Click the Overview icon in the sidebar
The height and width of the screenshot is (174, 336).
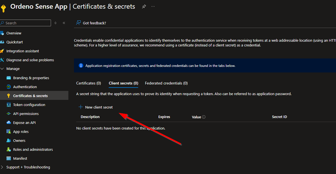coord(2,33)
